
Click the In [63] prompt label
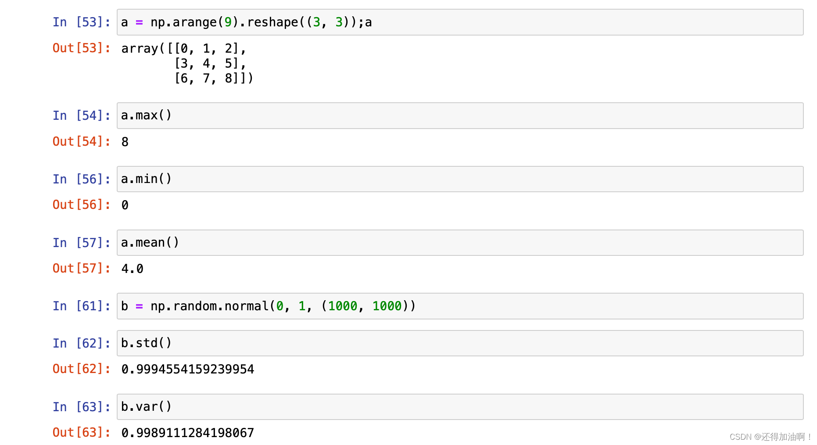[81, 407]
